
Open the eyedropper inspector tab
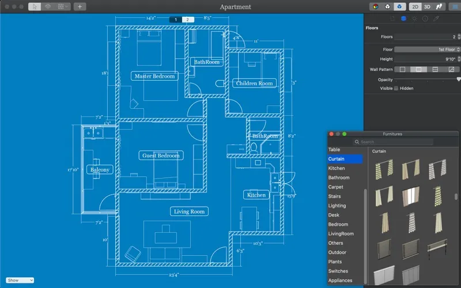click(436, 18)
